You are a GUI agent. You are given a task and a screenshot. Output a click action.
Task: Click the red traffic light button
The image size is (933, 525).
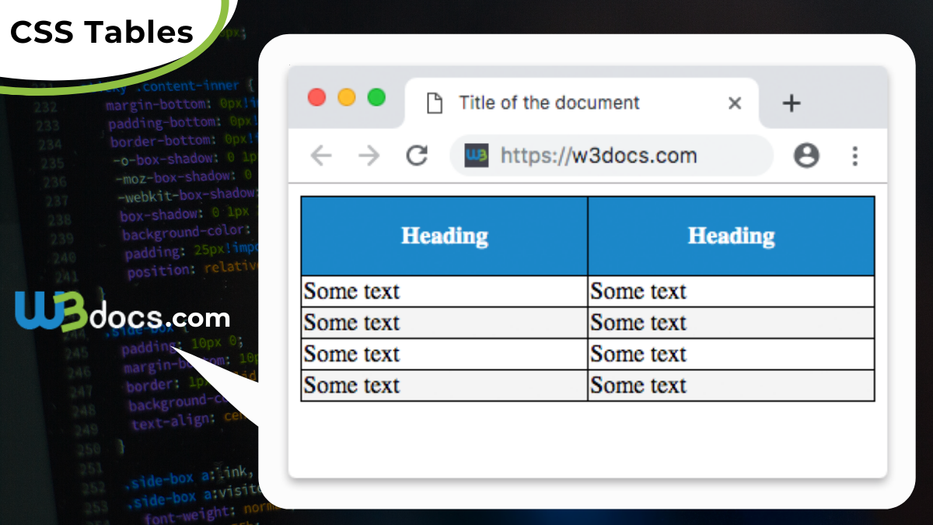pyautogui.click(x=316, y=97)
